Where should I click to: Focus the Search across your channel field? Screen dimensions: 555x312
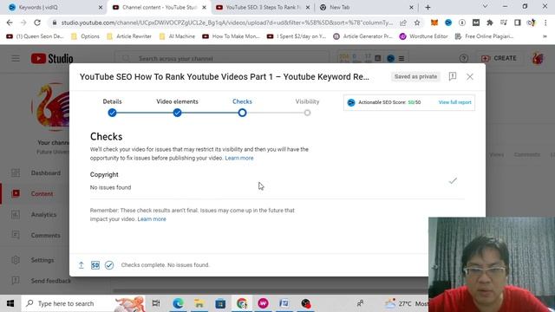222,58
